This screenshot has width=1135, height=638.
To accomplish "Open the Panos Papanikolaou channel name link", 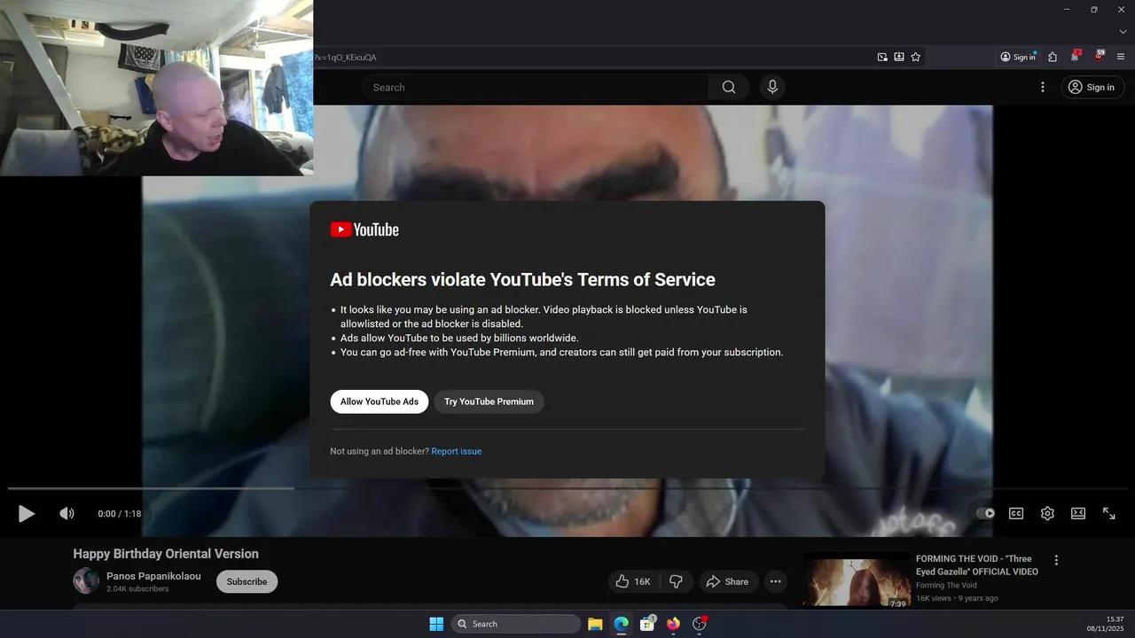I will point(153,576).
